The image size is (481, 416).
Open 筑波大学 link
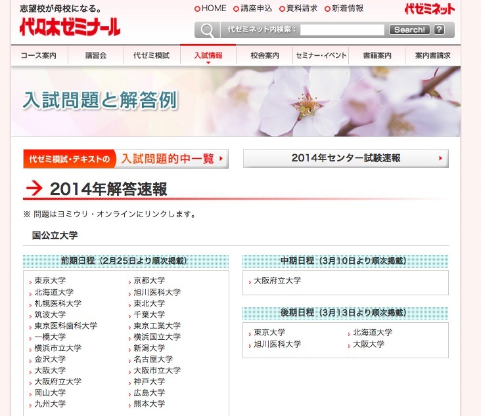click(x=50, y=314)
